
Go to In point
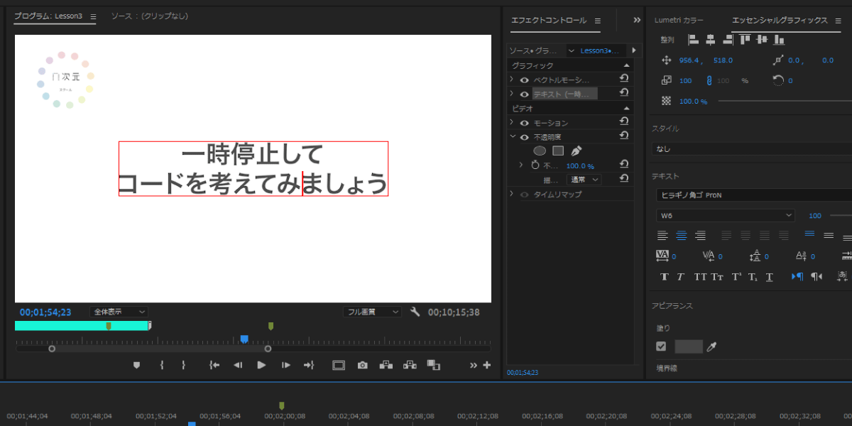pyautogui.click(x=214, y=365)
